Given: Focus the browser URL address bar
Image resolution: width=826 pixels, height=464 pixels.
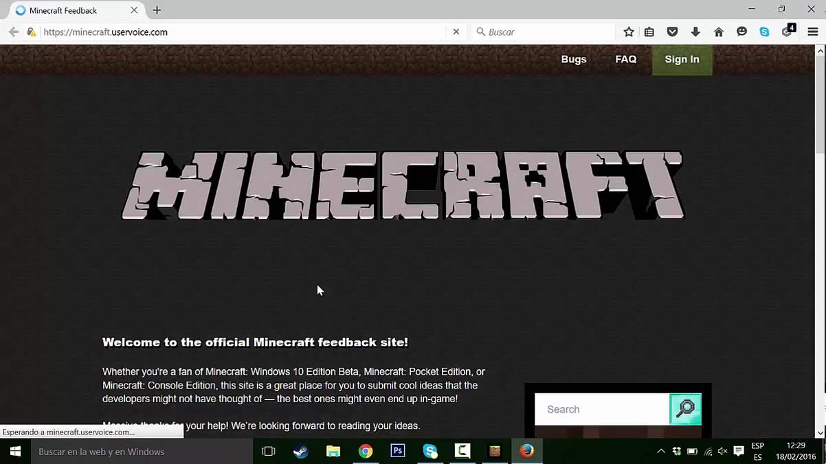Looking at the screenshot, I should point(242,32).
